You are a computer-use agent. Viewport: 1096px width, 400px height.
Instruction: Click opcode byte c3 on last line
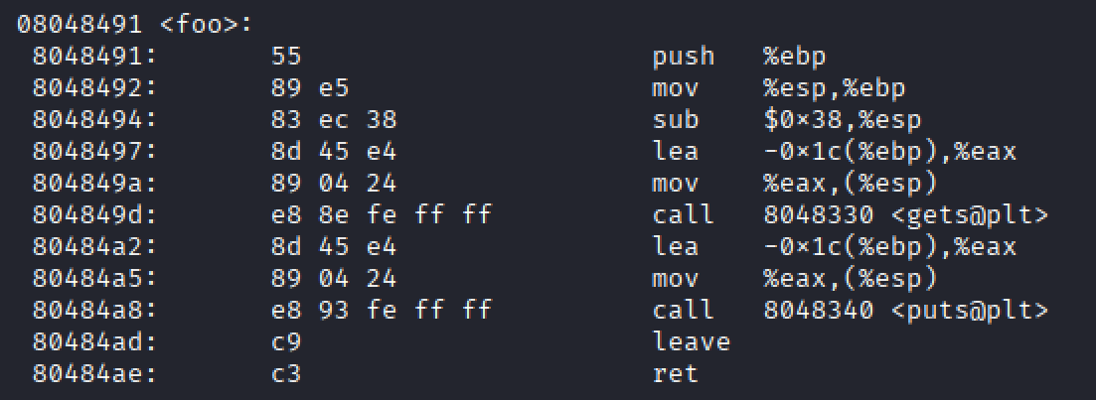pos(286,373)
